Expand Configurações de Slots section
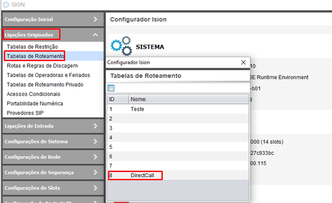Viewport: 332px width, 203px height. point(53,188)
